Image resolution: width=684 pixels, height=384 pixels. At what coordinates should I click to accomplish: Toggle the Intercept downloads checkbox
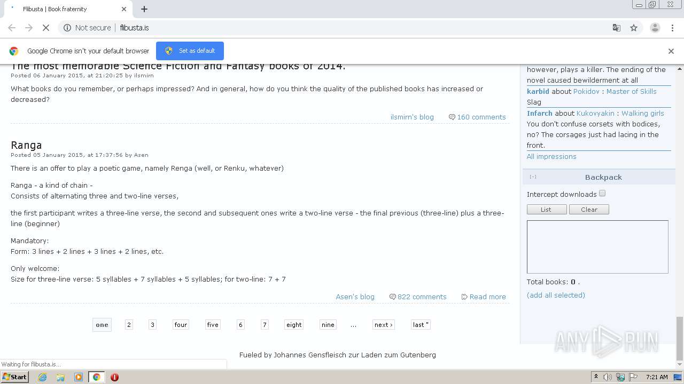coord(602,194)
